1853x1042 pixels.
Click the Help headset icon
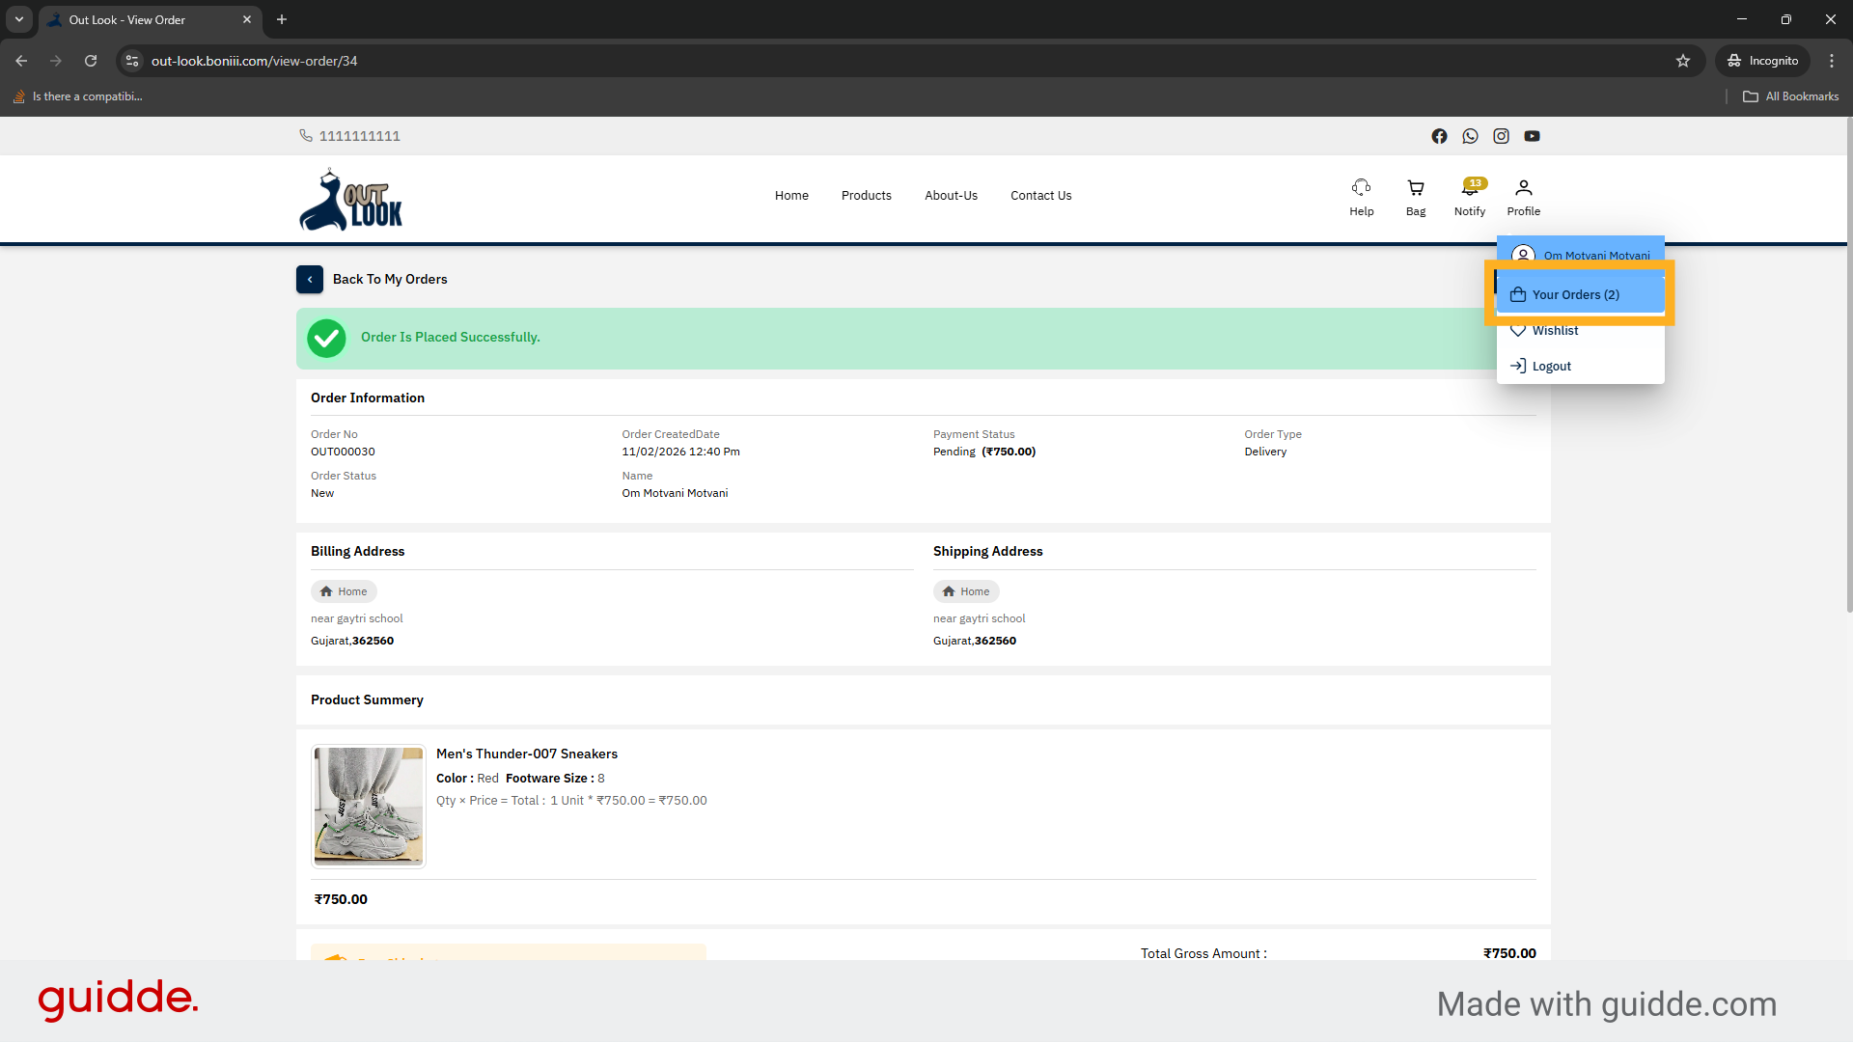pos(1361,188)
